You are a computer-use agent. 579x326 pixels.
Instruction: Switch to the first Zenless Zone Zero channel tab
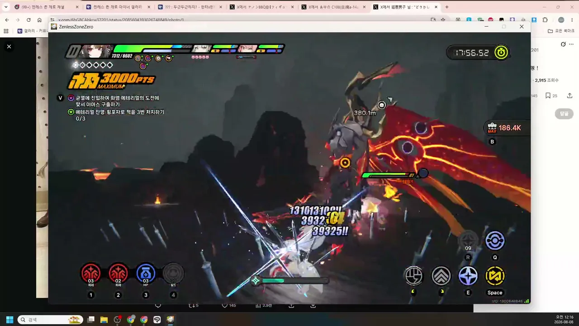point(46,7)
